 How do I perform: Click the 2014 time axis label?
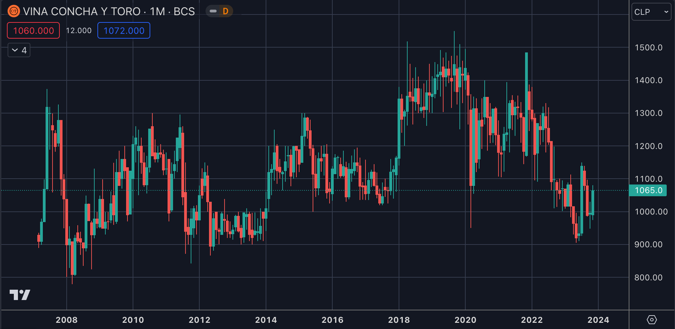tap(266, 320)
